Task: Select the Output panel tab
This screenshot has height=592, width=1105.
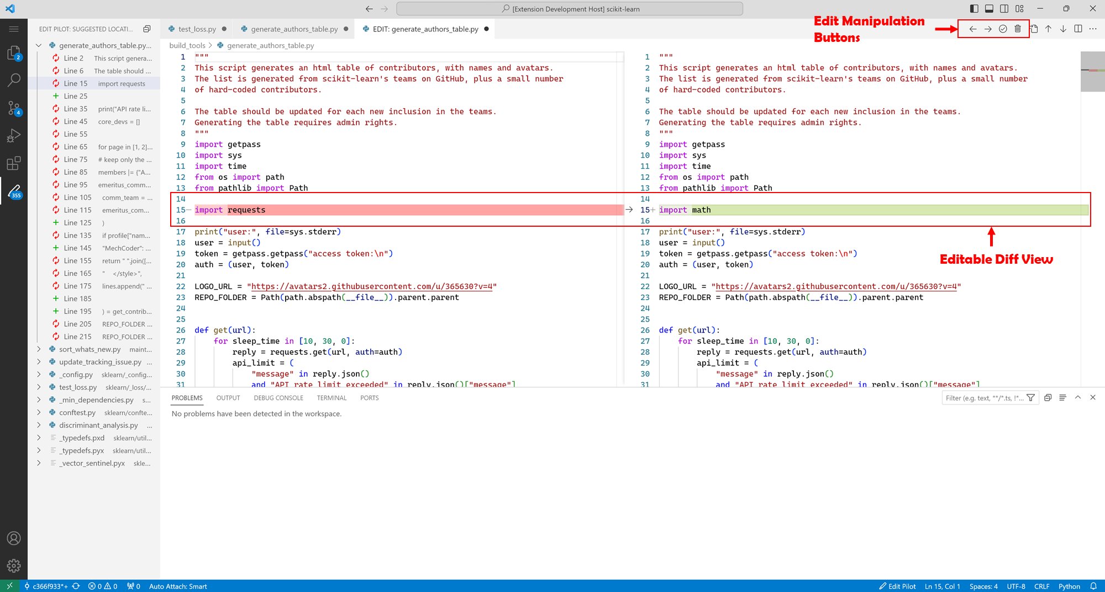Action: pos(228,398)
